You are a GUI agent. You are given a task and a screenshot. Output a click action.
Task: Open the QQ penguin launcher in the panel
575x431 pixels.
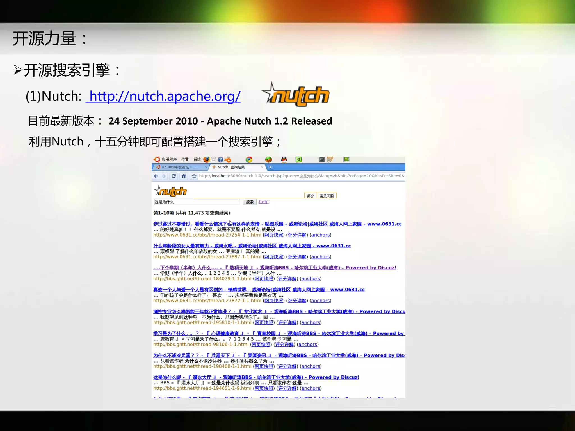pos(284,160)
